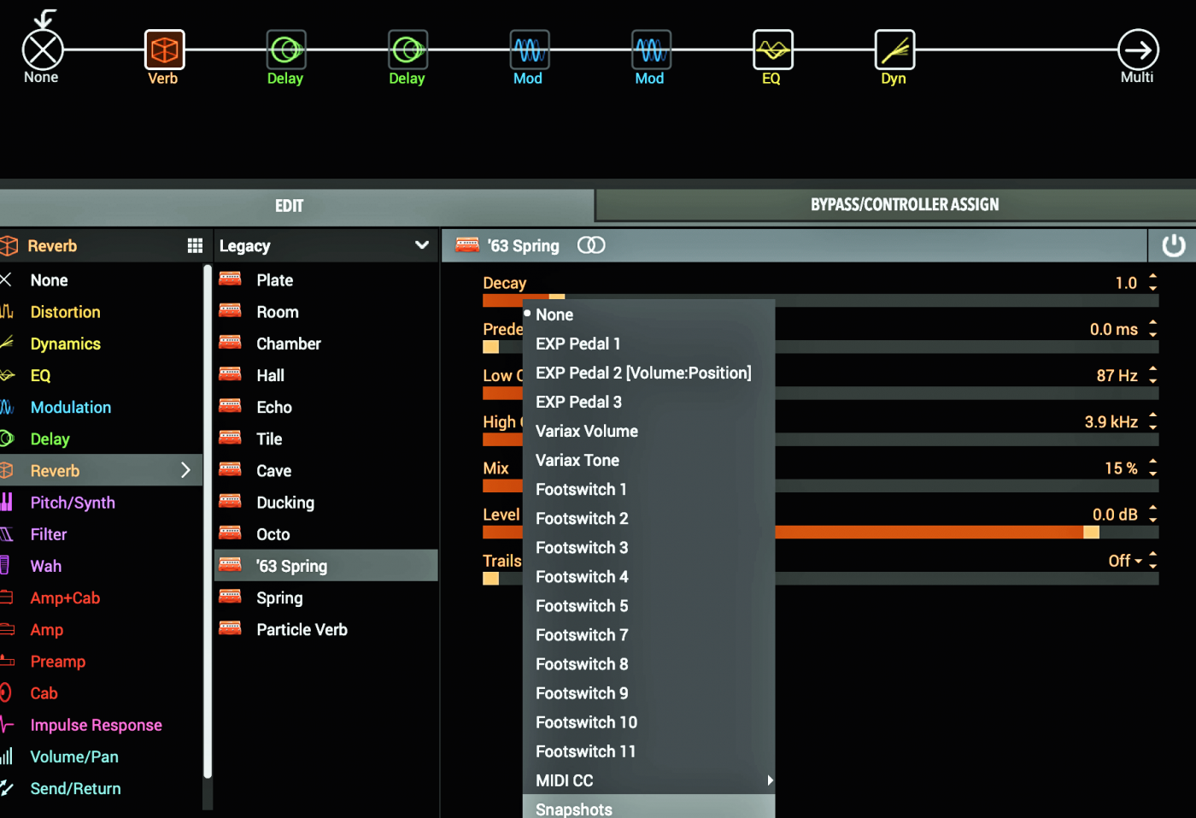Click the category list scrollbar
Screen dimensions: 1196x818
pos(208,521)
